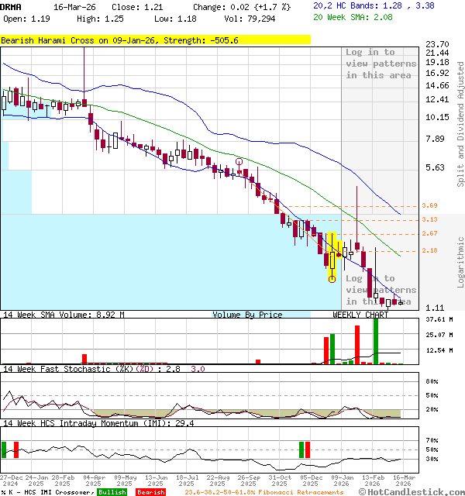Click the red volume bar near 04-Apr
The image size is (465, 496).
(x=84, y=358)
